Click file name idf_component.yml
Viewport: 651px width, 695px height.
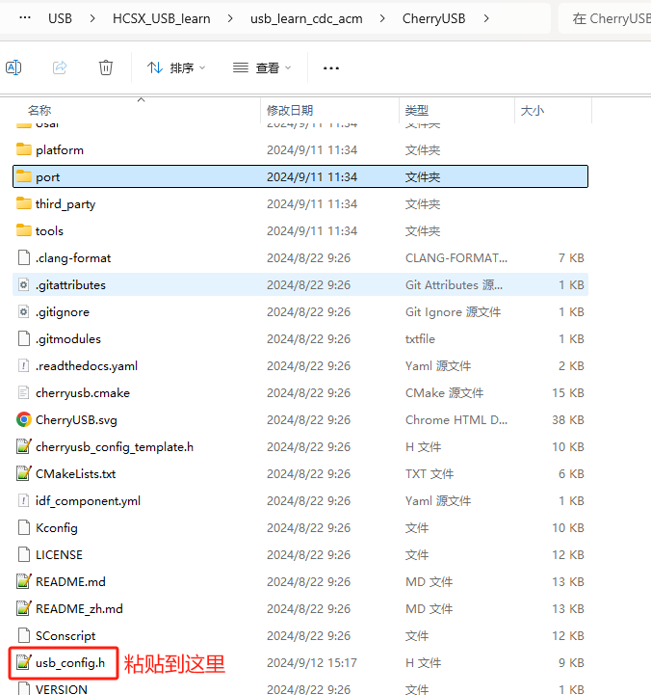pyautogui.click(x=88, y=501)
